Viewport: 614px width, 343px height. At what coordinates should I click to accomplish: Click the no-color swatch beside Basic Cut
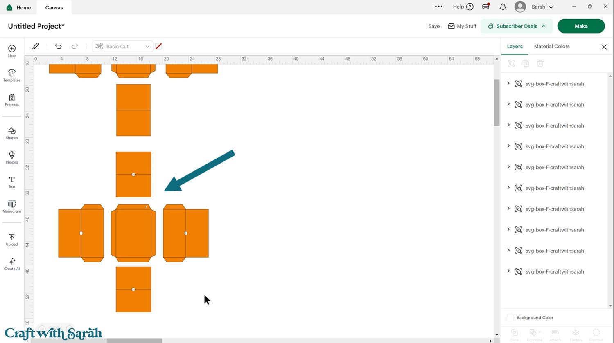(159, 47)
